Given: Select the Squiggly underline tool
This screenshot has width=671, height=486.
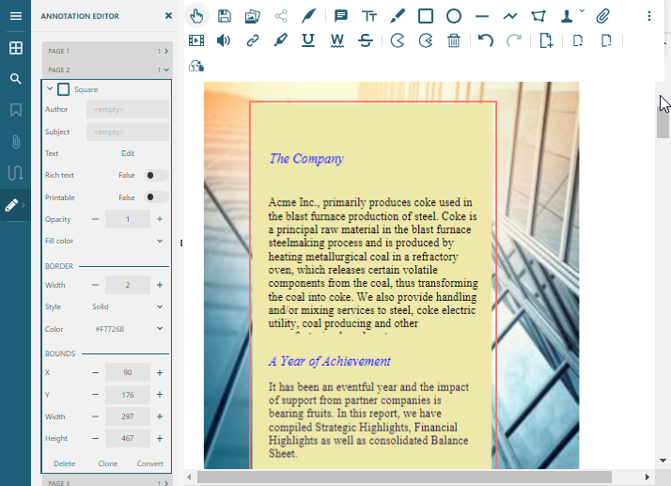Looking at the screenshot, I should (337, 40).
